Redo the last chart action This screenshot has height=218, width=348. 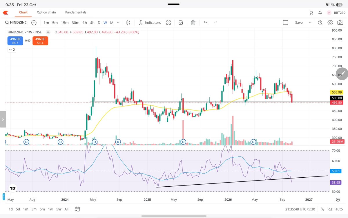[215, 23]
